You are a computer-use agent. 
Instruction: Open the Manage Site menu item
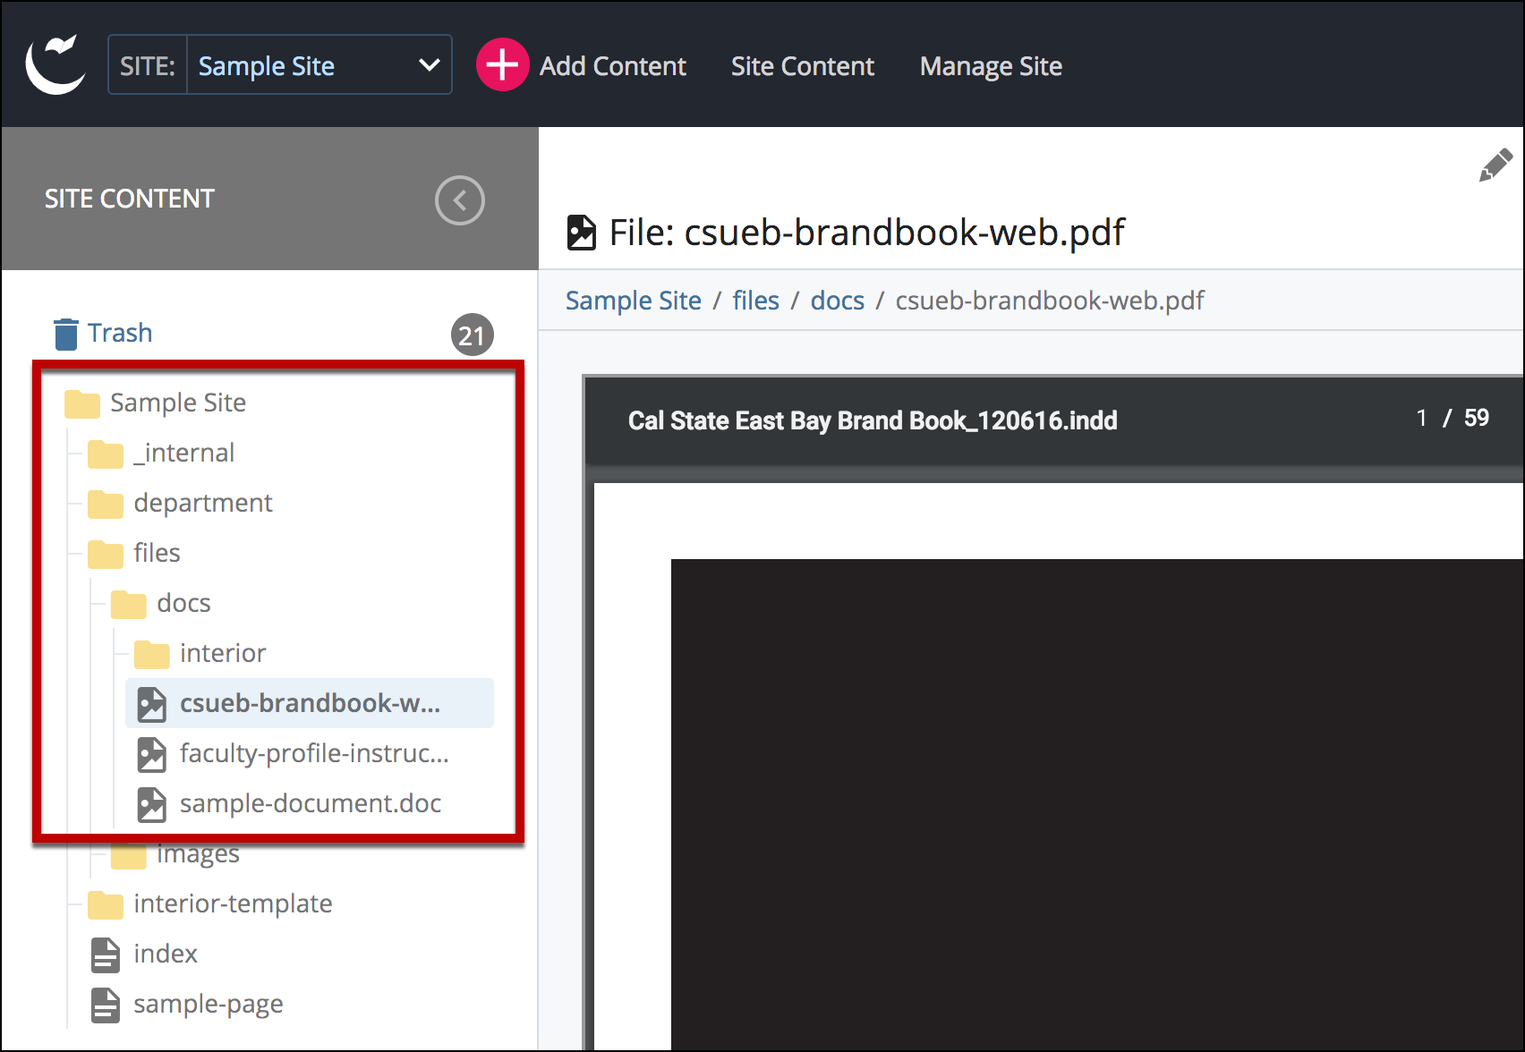coord(991,66)
